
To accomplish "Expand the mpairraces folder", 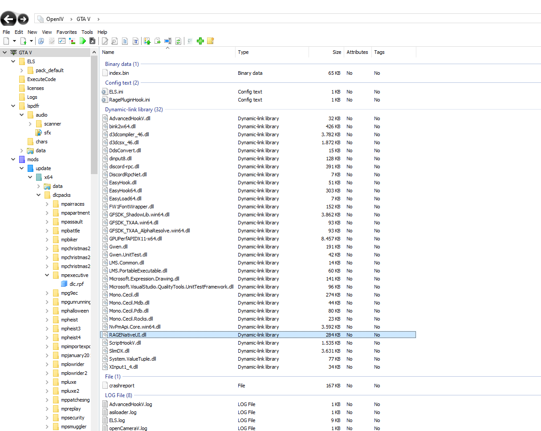I will point(47,204).
